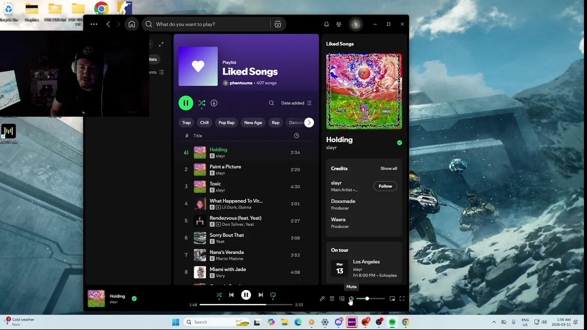Toggle shuffle in the bottom player bar

(x=219, y=295)
